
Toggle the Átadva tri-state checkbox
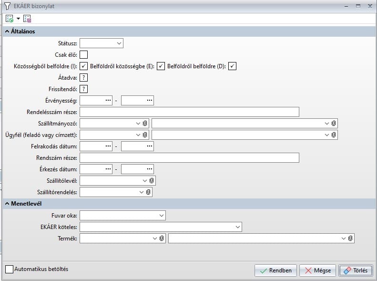coord(84,77)
